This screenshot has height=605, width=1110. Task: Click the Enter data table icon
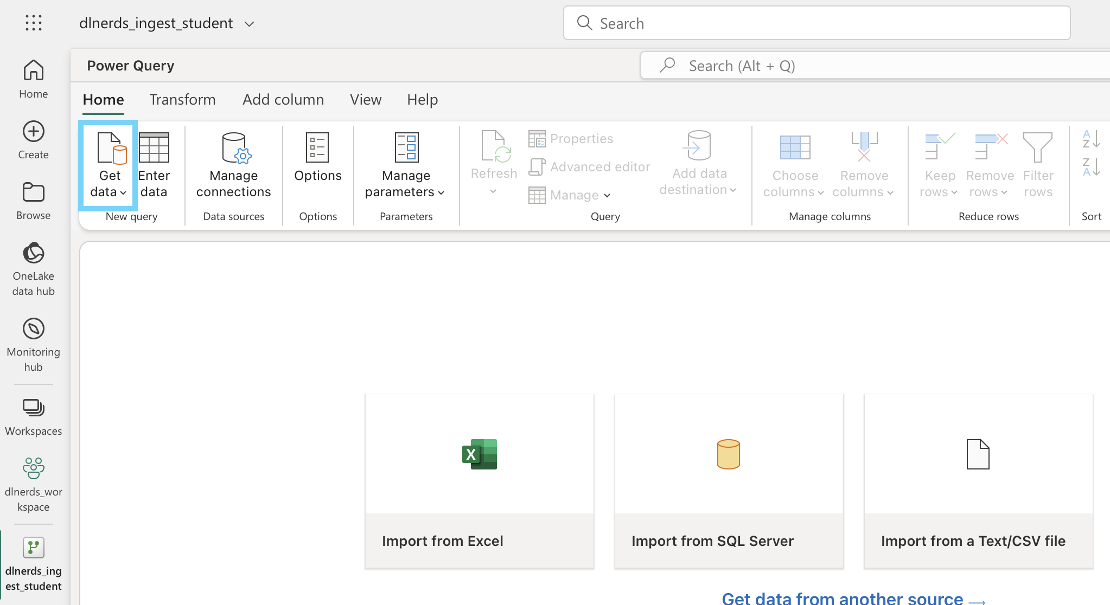click(x=154, y=147)
